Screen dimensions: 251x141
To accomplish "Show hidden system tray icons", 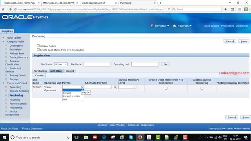I will click(207, 137).
